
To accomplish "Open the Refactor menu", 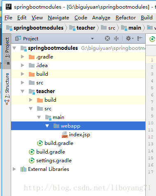I will tap(126, 18).
